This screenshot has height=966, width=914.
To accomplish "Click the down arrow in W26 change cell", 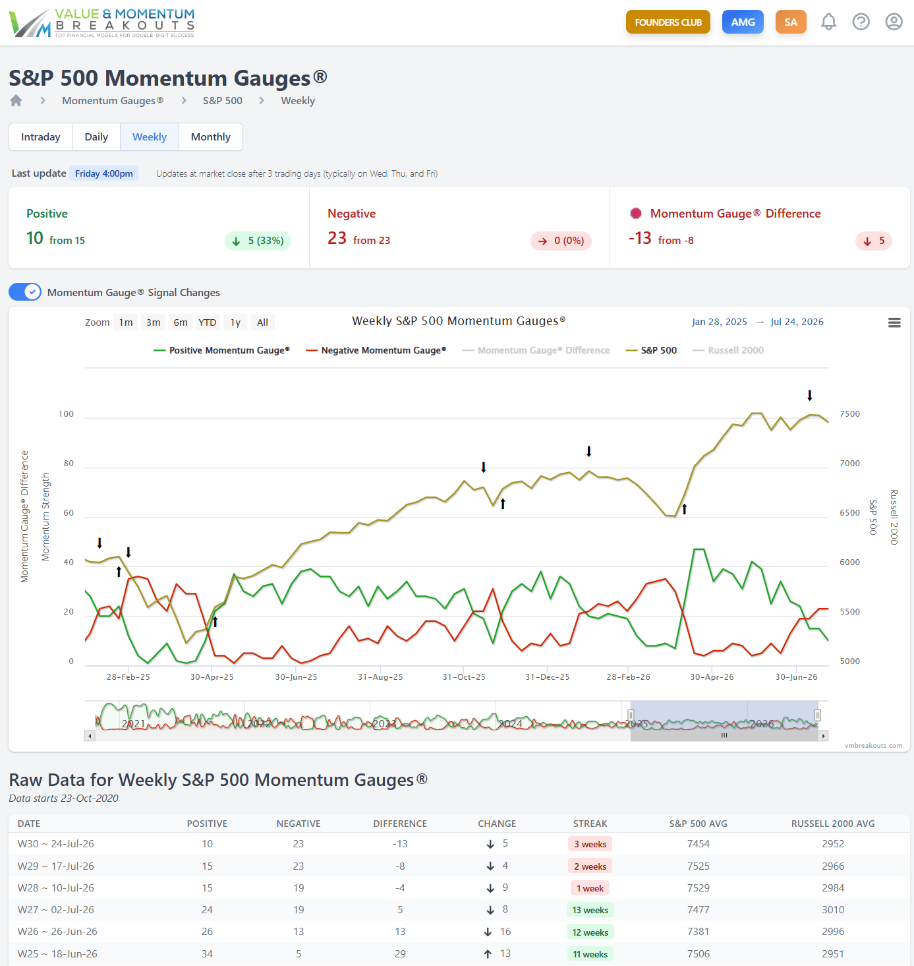I will tap(488, 932).
